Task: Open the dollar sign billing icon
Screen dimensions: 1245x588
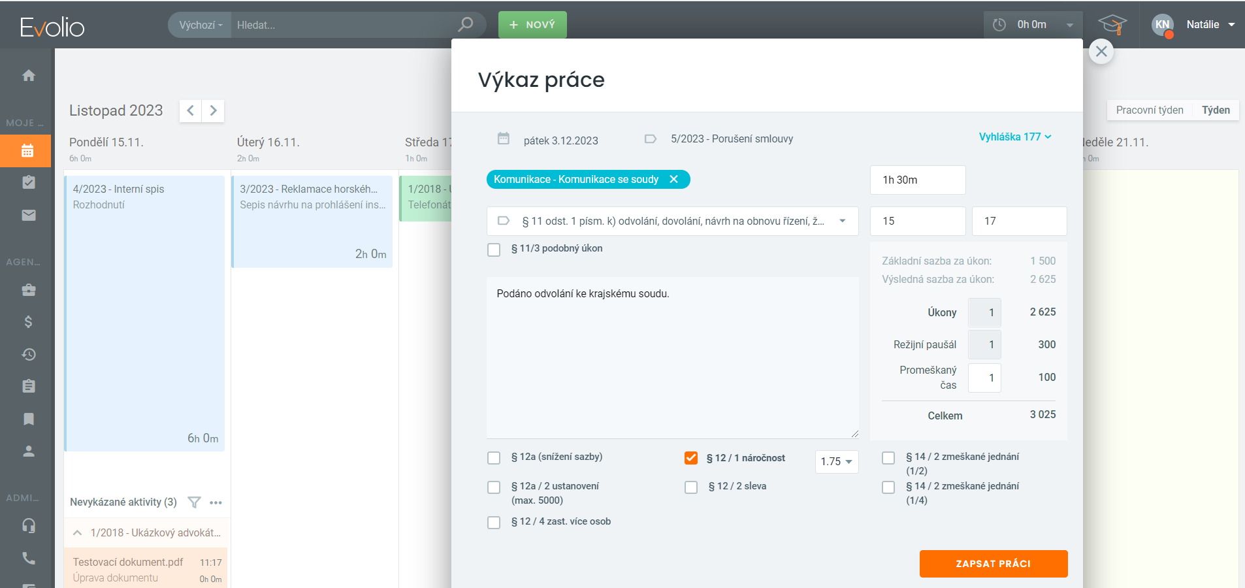Action: pos(28,321)
